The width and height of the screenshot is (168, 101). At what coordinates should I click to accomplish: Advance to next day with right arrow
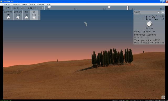coord(42,8)
